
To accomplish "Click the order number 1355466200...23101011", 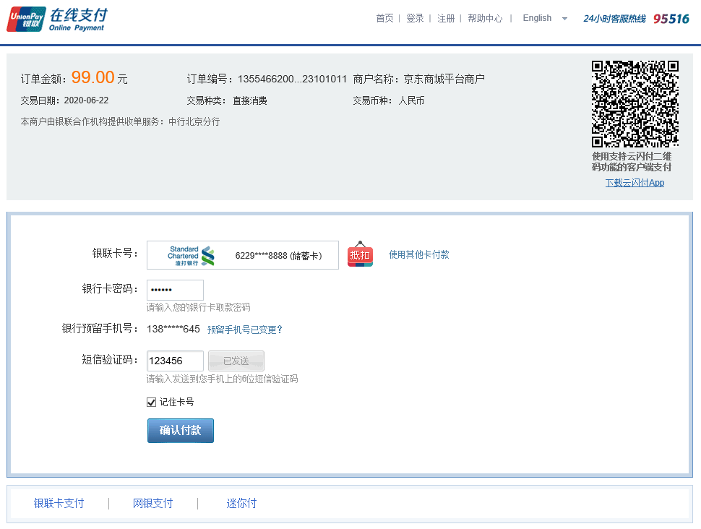I will pyautogui.click(x=293, y=79).
